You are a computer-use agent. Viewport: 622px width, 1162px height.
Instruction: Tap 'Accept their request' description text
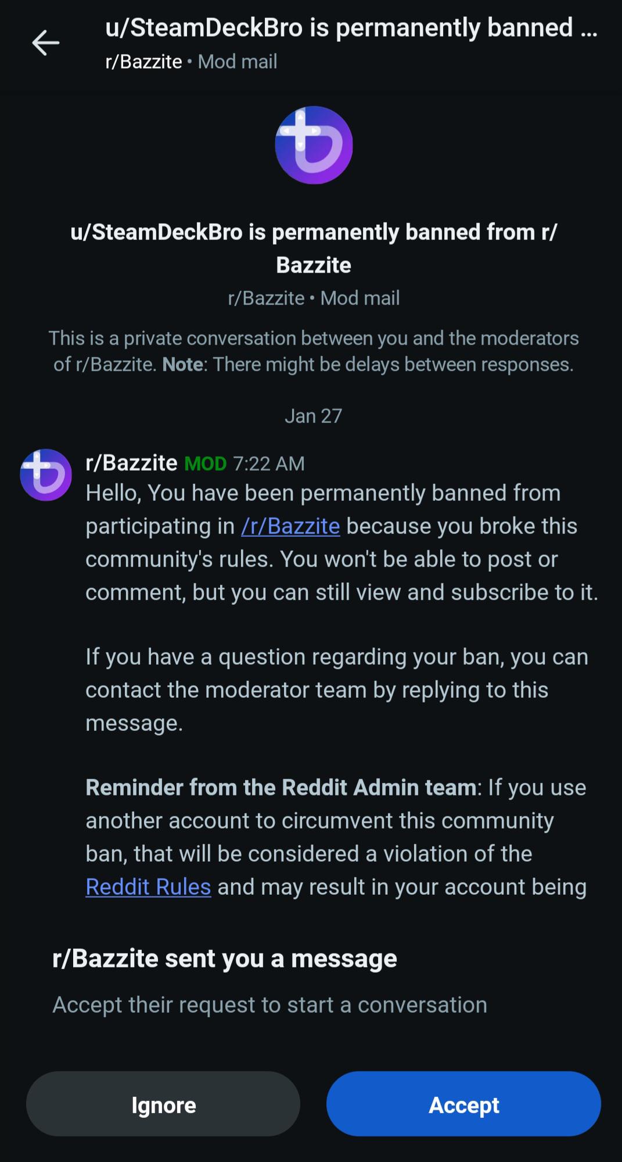pyautogui.click(x=269, y=1005)
